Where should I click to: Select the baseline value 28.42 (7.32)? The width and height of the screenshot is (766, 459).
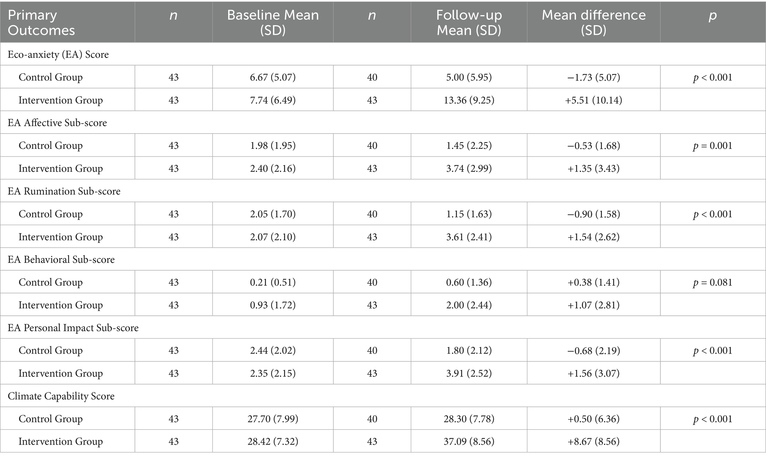pyautogui.click(x=273, y=441)
